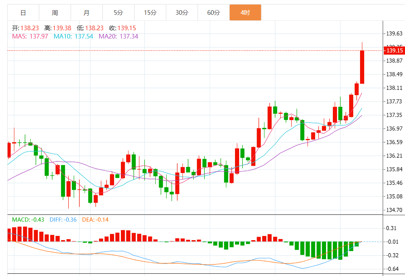Click the 开: 138.23 open price
405x276 pixels.
click(x=25, y=28)
